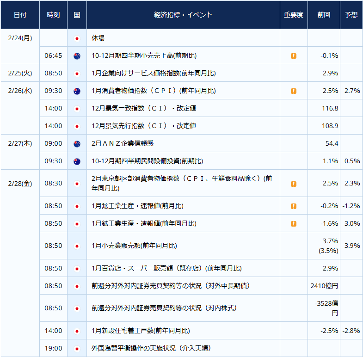The image size is (363, 357).
Task: Click the Japan flag beside 対外中長期債 row
Action: pyautogui.click(x=77, y=286)
